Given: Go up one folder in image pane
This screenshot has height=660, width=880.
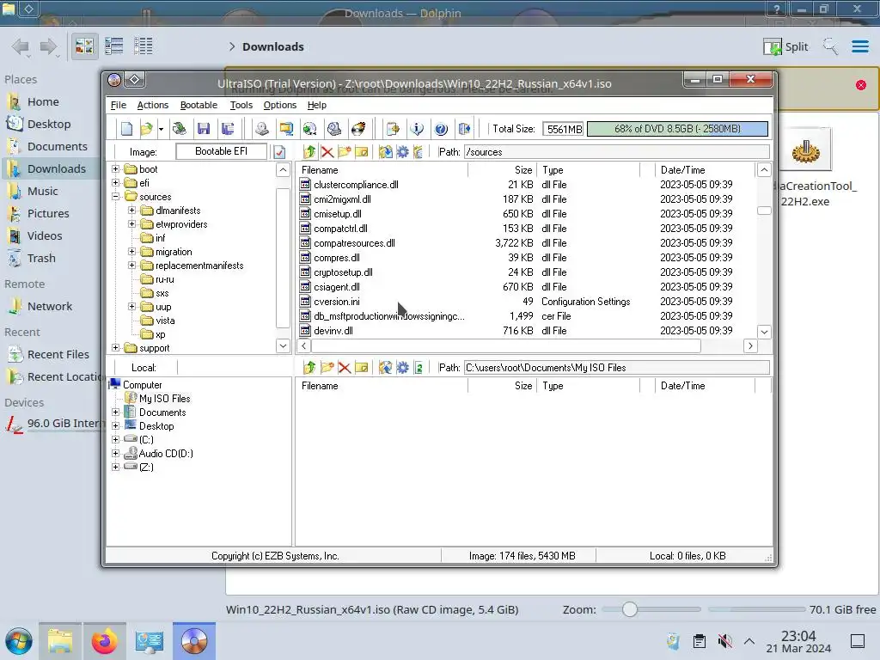Looking at the screenshot, I should (x=309, y=151).
